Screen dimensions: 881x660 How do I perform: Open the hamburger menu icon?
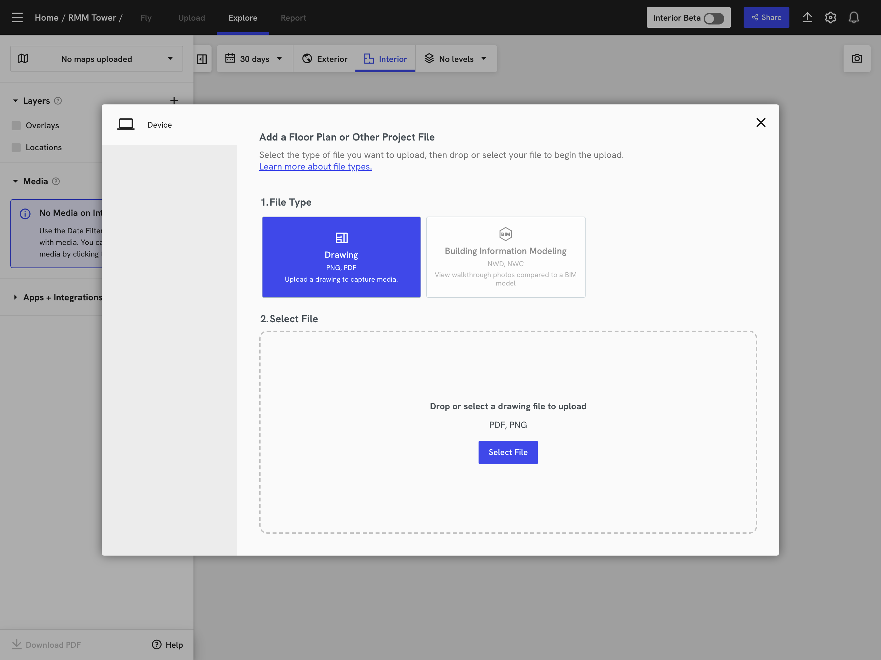point(17,17)
